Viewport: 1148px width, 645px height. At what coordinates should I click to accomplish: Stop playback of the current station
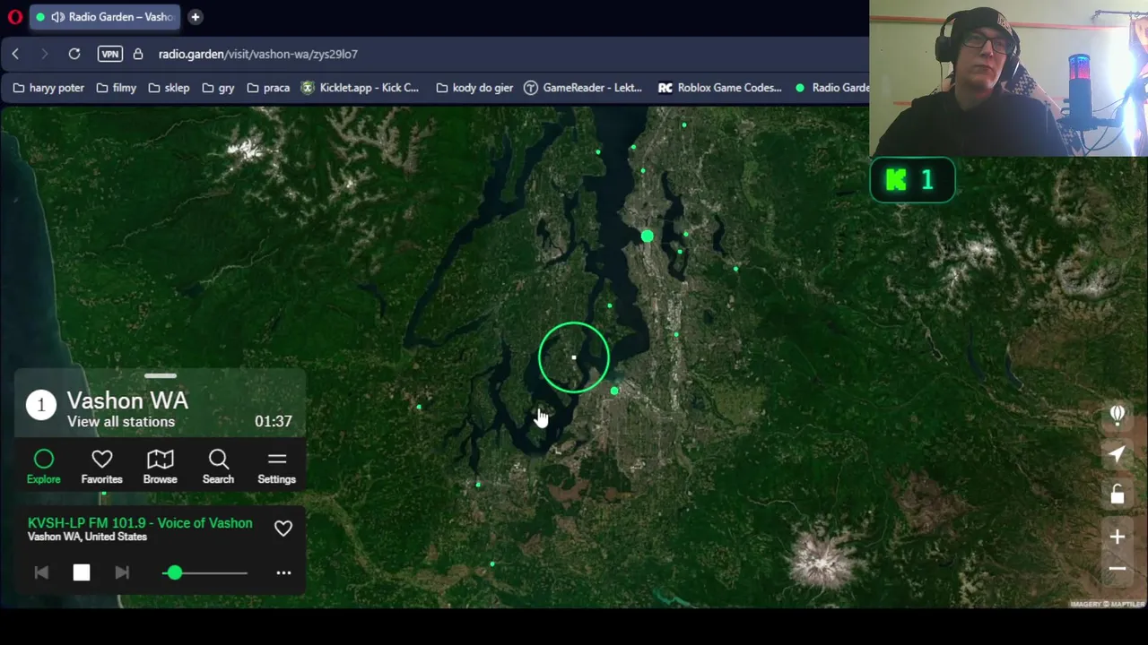click(82, 572)
